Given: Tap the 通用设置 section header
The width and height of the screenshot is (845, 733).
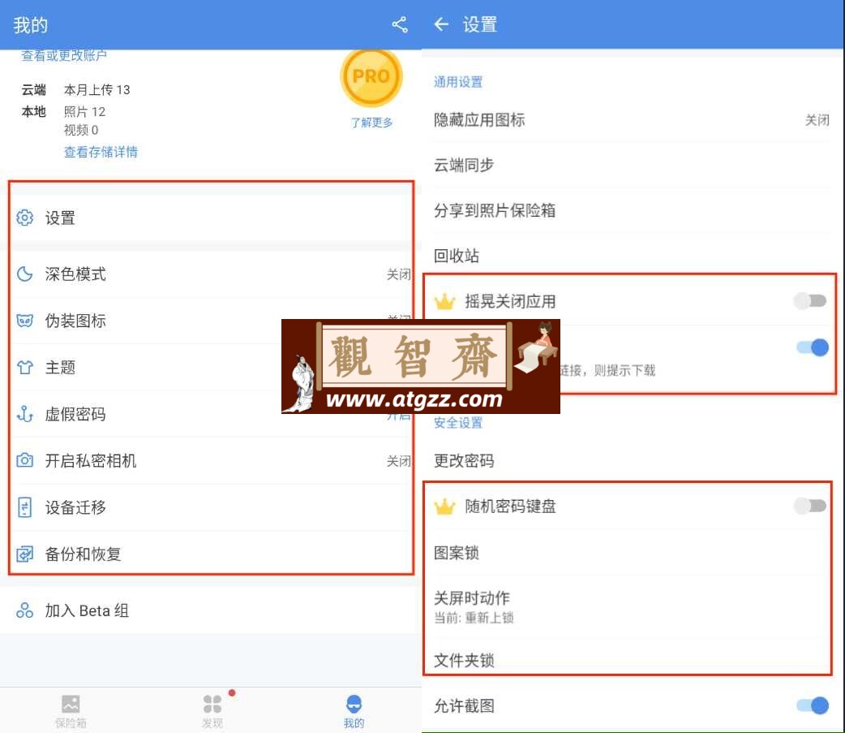Looking at the screenshot, I should pyautogui.click(x=458, y=82).
